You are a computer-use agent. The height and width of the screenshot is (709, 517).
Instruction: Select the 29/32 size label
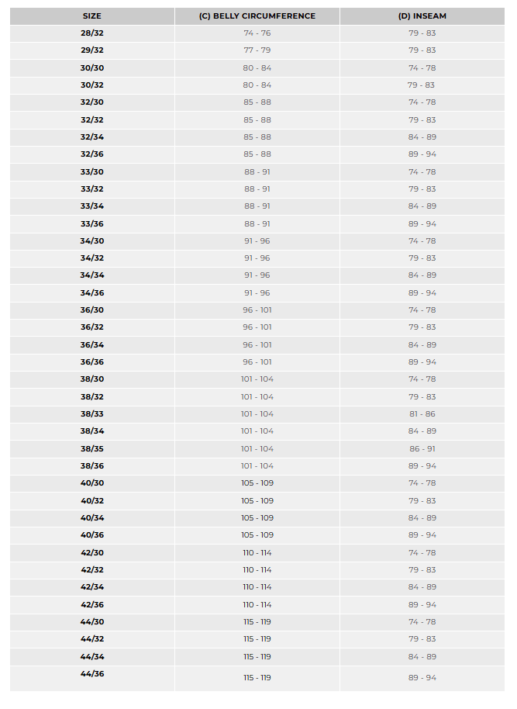[x=92, y=50]
